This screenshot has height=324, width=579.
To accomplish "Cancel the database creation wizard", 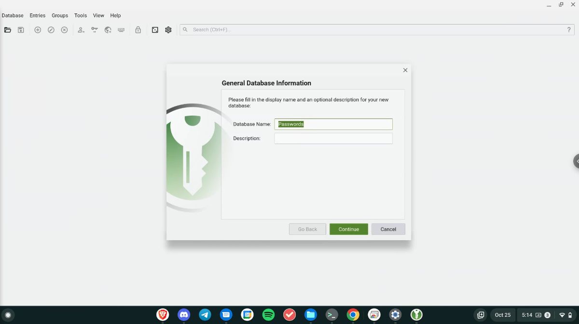I will [388, 229].
